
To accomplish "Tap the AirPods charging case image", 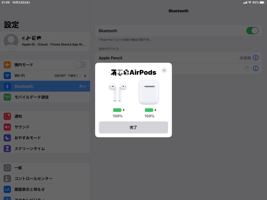I will pyautogui.click(x=149, y=92).
